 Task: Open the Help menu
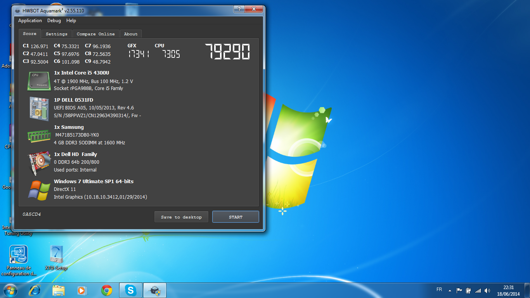click(71, 21)
